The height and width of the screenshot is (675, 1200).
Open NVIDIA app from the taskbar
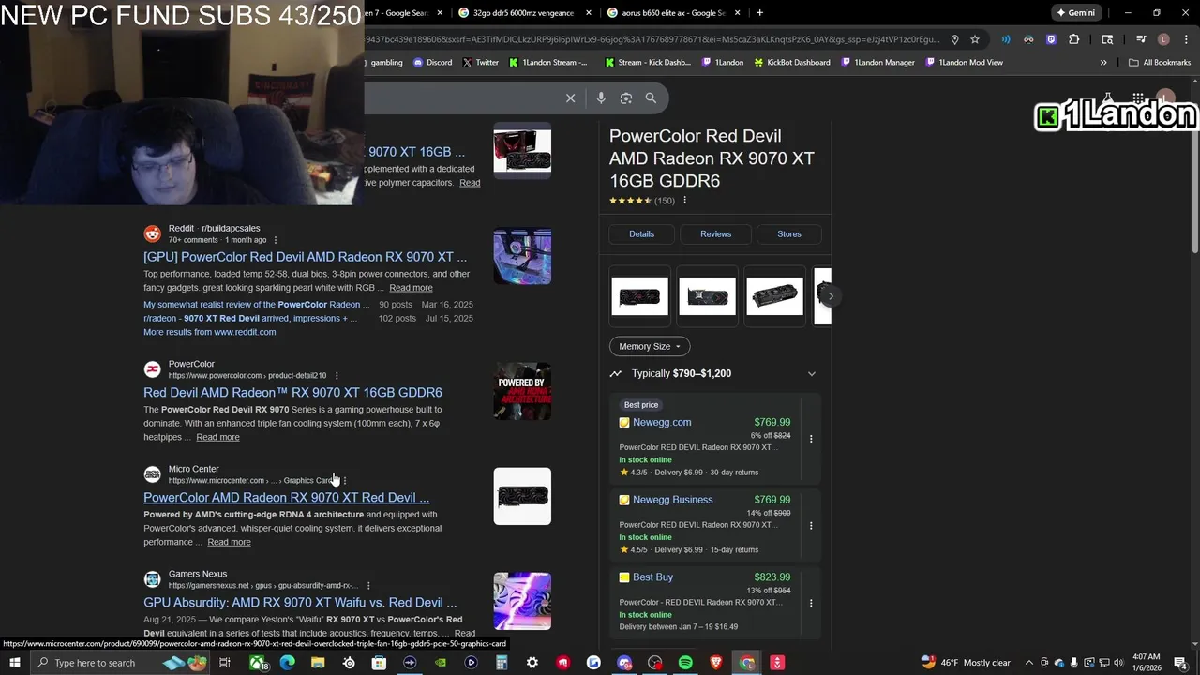441,663
